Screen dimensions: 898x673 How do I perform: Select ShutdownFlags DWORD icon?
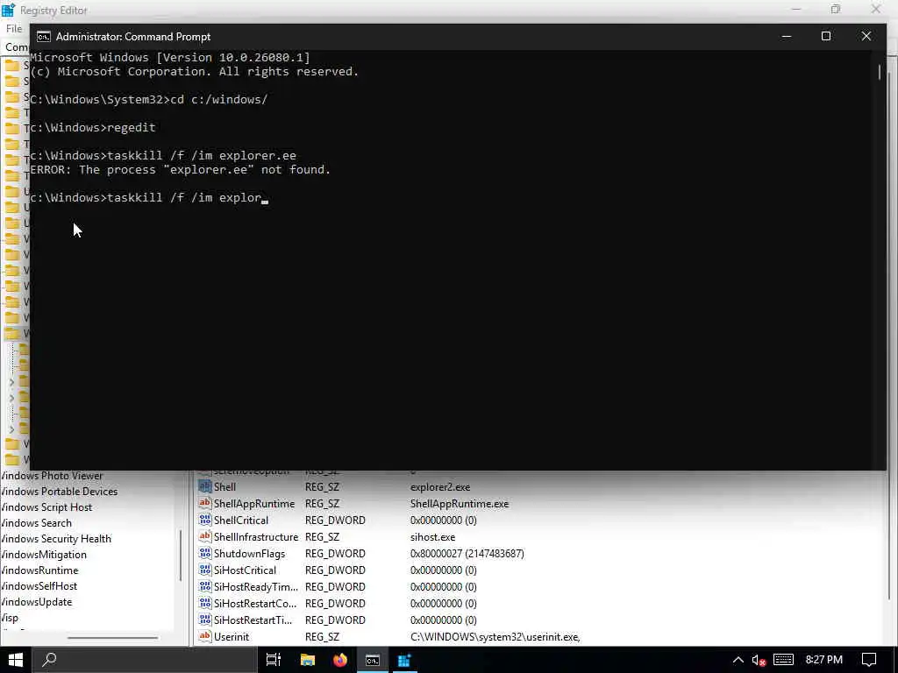click(205, 554)
